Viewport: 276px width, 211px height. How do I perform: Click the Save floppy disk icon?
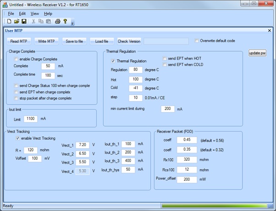24,21
